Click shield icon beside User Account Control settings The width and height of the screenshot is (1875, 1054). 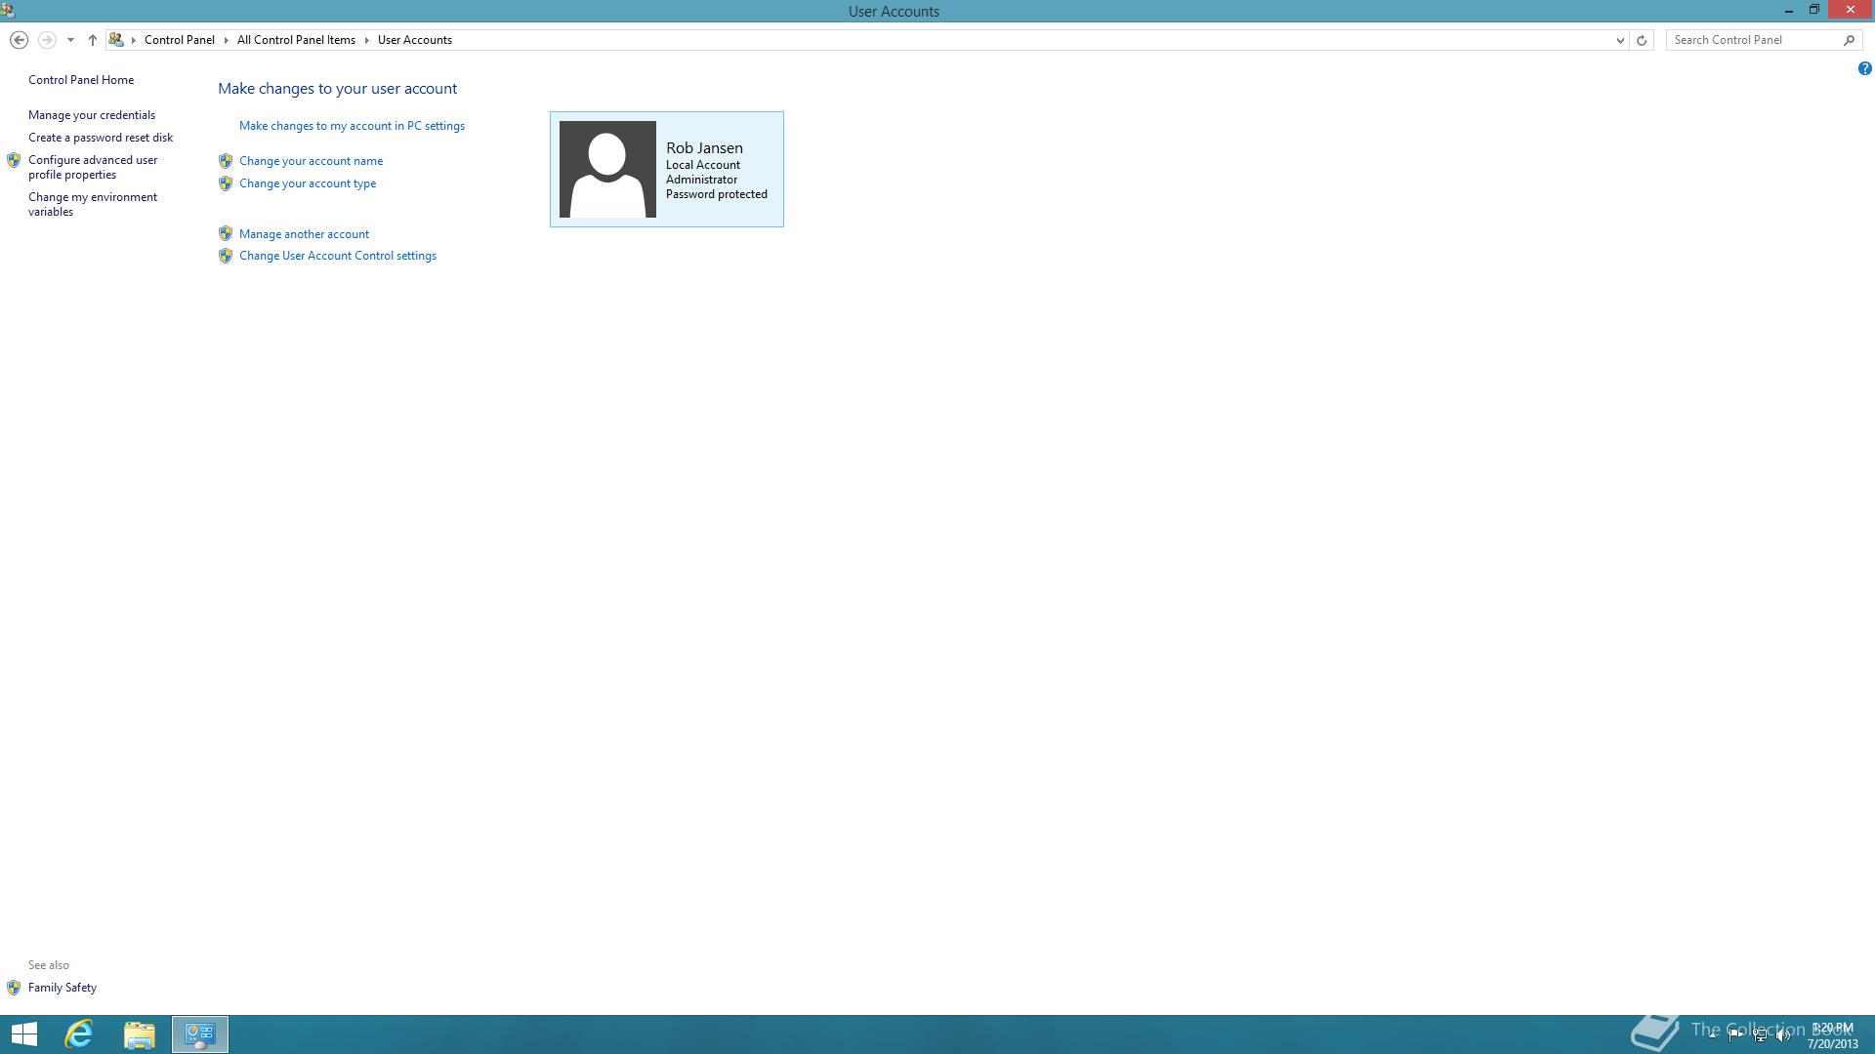point(226,256)
